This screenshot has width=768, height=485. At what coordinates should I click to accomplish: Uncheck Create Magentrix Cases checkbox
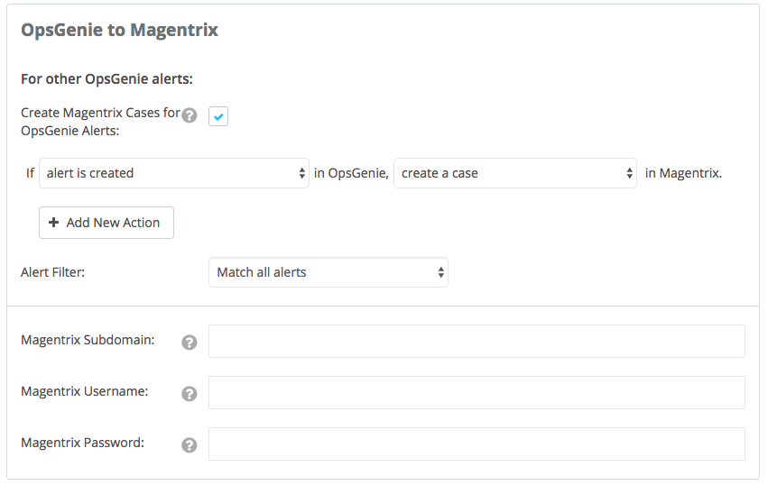point(218,116)
